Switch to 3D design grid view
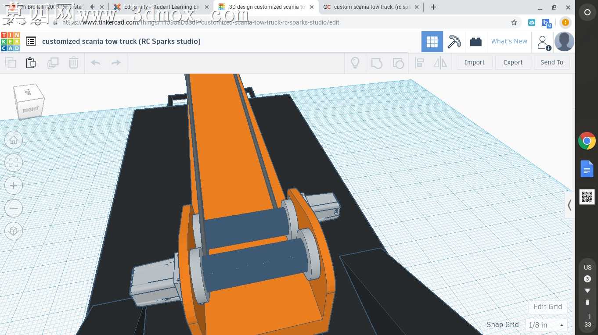This screenshot has height=335, width=598. tap(432, 42)
